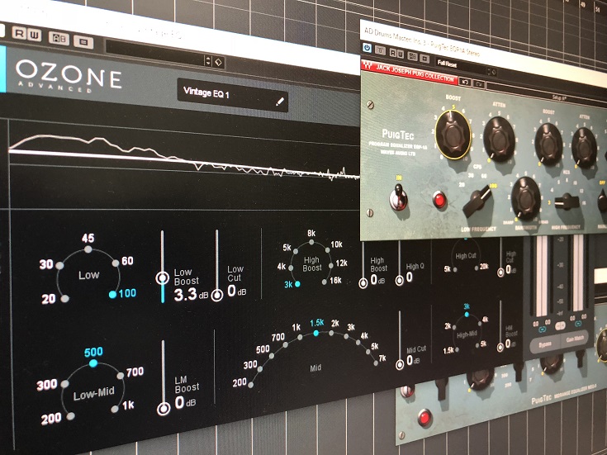Select the 200 Hz Low-Mid frequency dot
607x455 pixels.
point(70,416)
